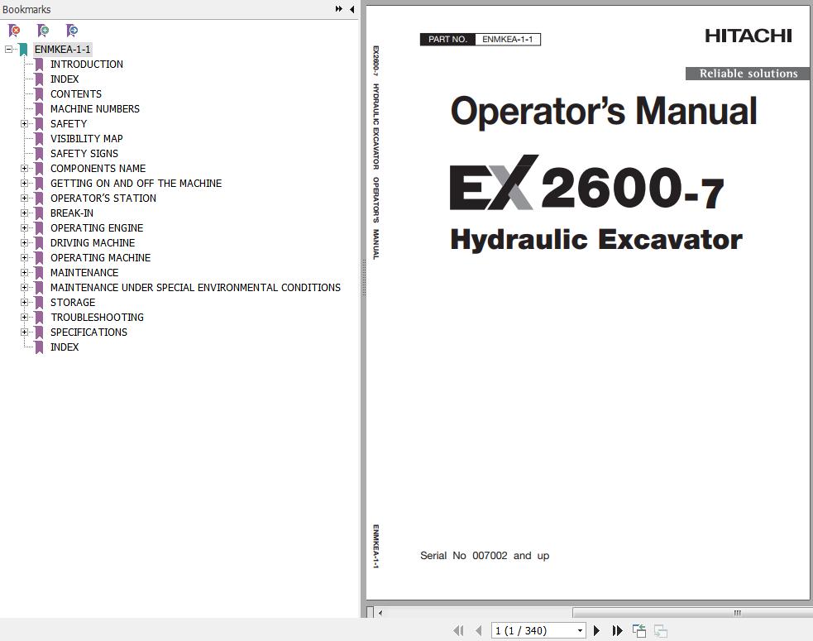Open MAINTENANCE UNDER SPECIAL ENVIRONMENTAL CONDITIONS bookmark
Screen dimensions: 813x641
point(195,287)
